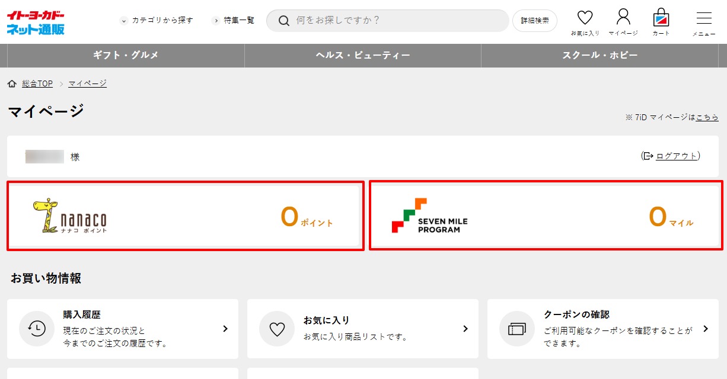Click the magnifying glass search icon

coord(284,21)
